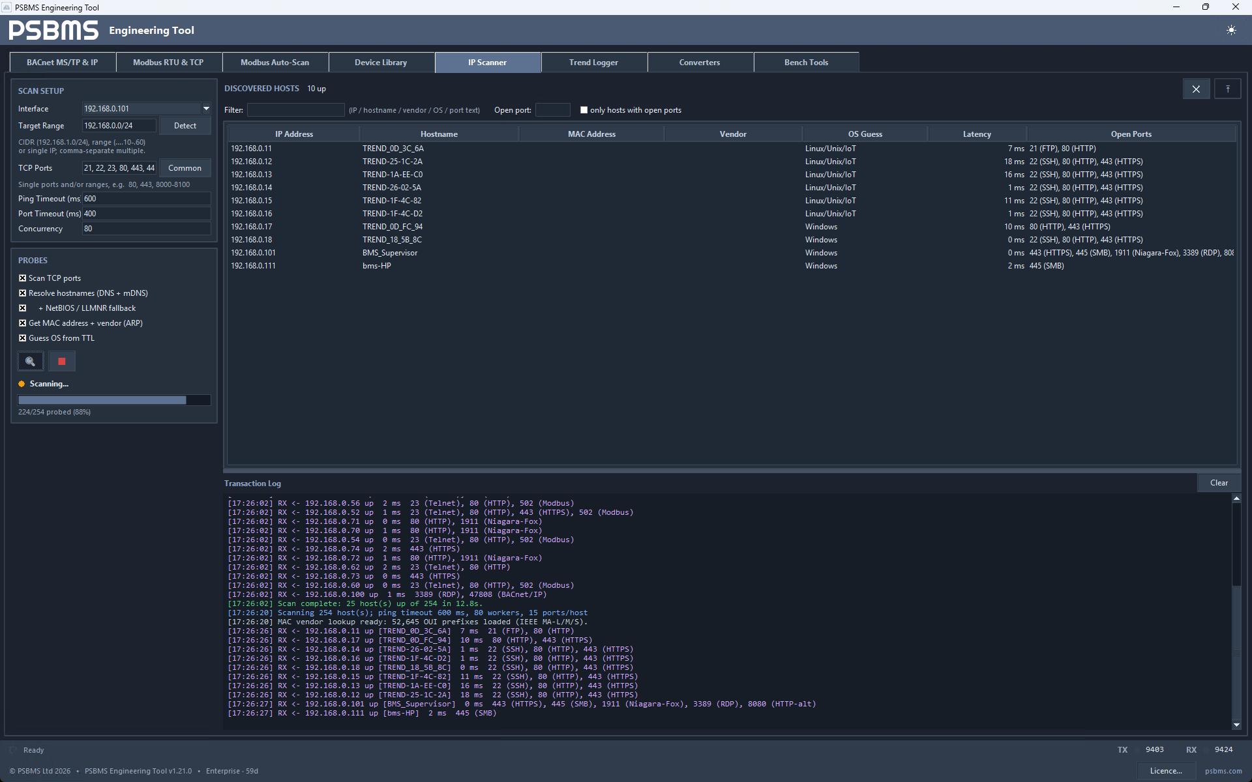Switch to Converters tab

(x=700, y=63)
